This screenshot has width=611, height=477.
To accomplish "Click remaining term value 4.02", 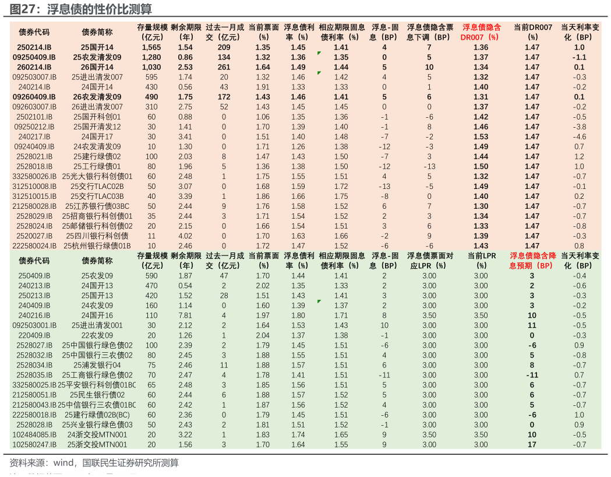I will tap(185, 236).
